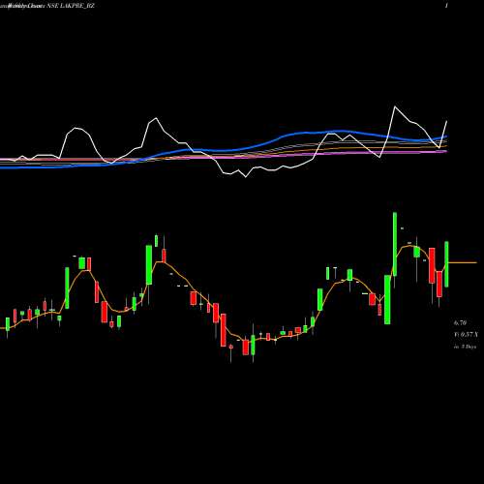This screenshot has height=484, width=484.
Task: Click the "NSE LAKPRE_BZ" chart title text
Action: tap(70, 6)
